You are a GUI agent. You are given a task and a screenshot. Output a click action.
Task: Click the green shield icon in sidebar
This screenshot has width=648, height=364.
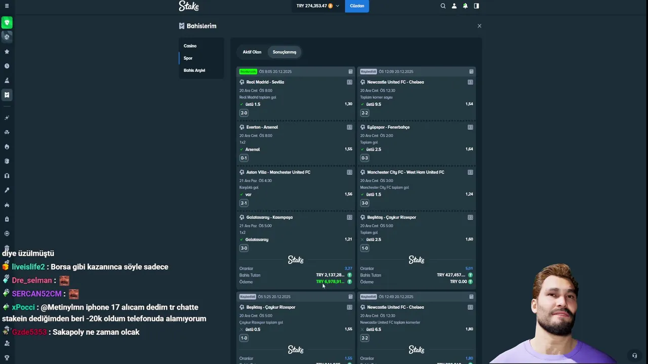[7, 23]
